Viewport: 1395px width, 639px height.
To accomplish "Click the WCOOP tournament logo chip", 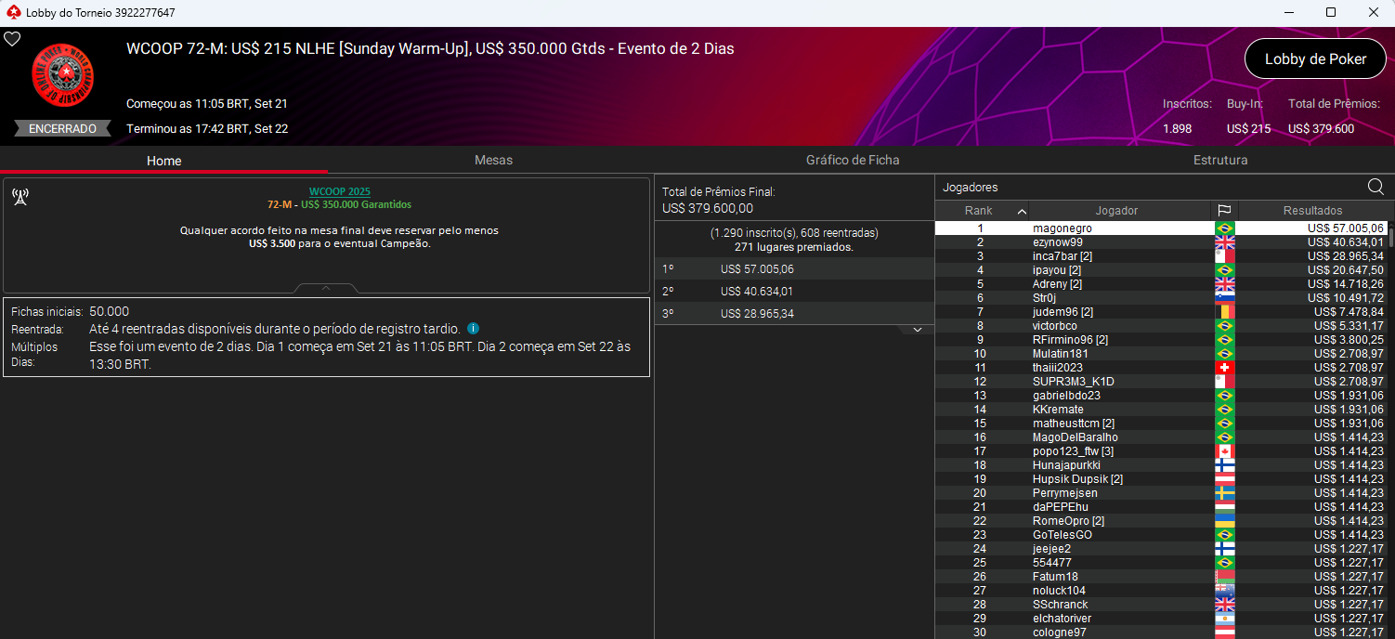I will (63, 74).
